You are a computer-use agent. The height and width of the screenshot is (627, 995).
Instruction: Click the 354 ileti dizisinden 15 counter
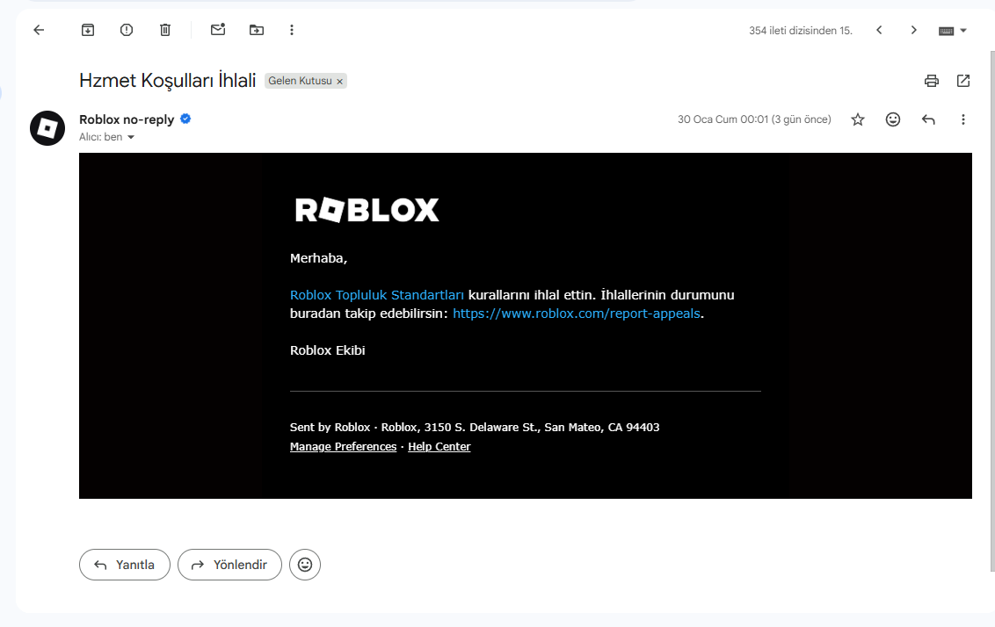pyautogui.click(x=800, y=31)
